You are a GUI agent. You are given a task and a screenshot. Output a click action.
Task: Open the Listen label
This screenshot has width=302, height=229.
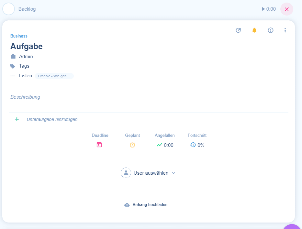pyautogui.click(x=26, y=76)
